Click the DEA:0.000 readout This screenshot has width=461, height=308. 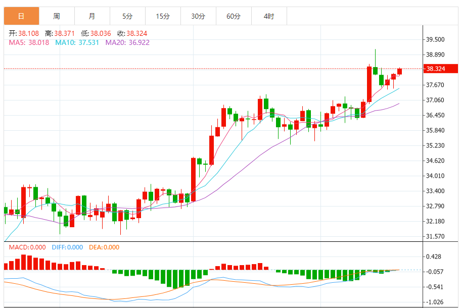click(x=104, y=247)
